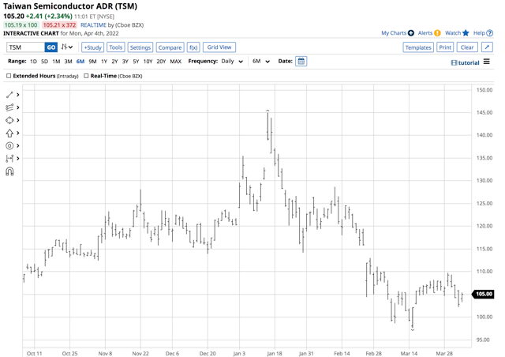
Task: Expand the circular annotation submenu chevron
Action: [18, 146]
